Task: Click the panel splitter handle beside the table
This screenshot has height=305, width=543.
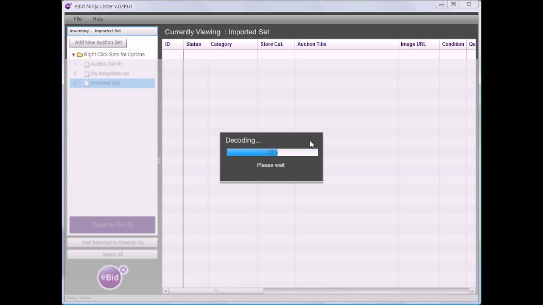Action: pos(160,161)
